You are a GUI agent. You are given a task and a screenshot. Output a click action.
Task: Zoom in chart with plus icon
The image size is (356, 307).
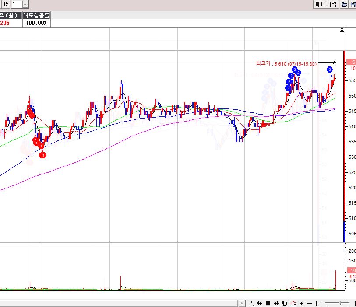pos(301,304)
